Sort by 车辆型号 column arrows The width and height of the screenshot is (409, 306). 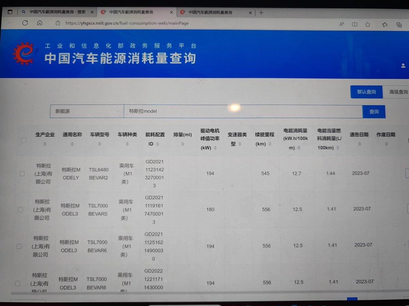[x=100, y=144]
